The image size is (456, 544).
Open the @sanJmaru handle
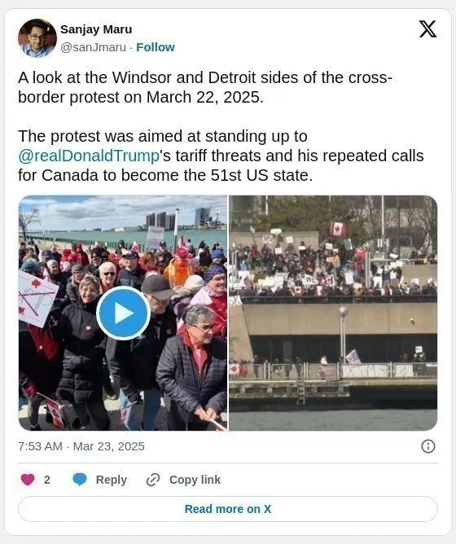93,47
